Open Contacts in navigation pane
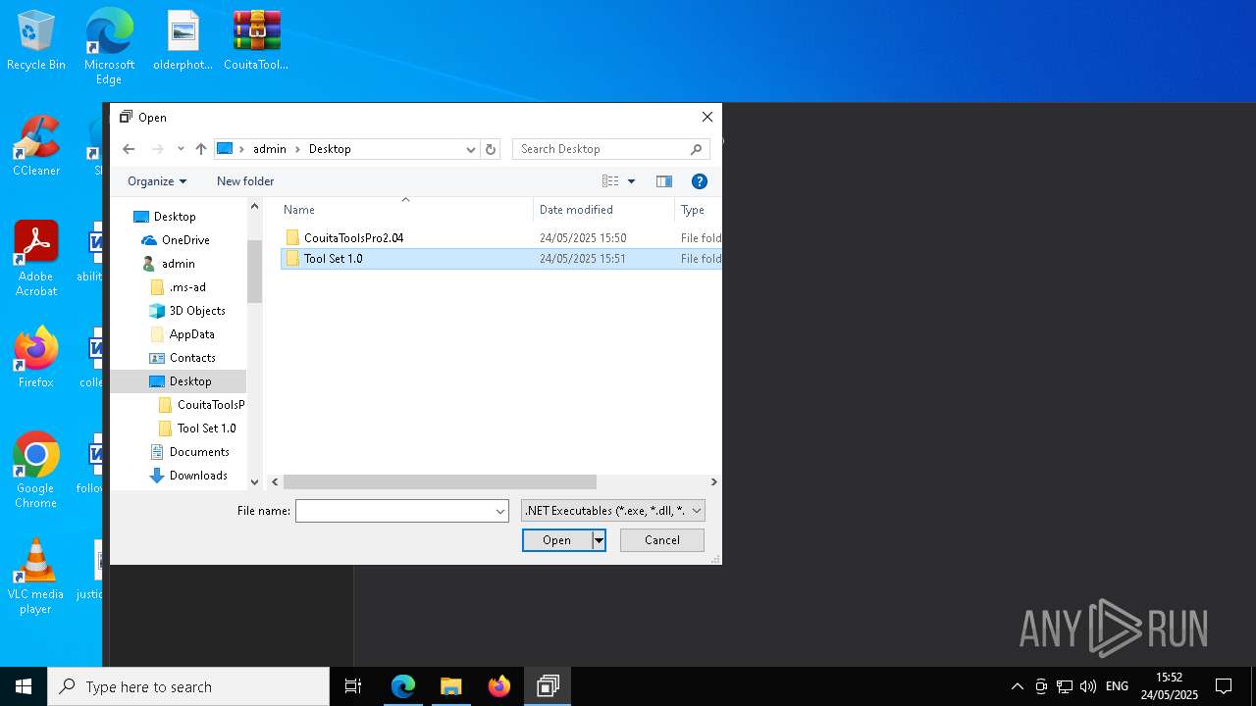This screenshot has width=1256, height=706. click(192, 358)
